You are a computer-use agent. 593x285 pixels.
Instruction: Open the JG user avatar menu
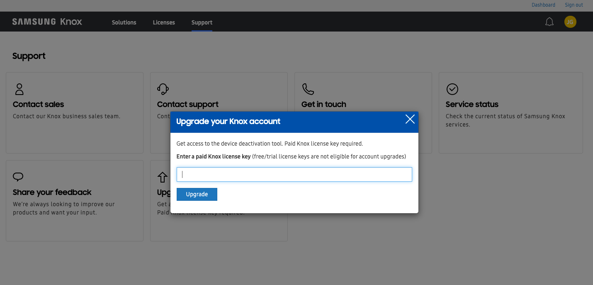point(570,22)
